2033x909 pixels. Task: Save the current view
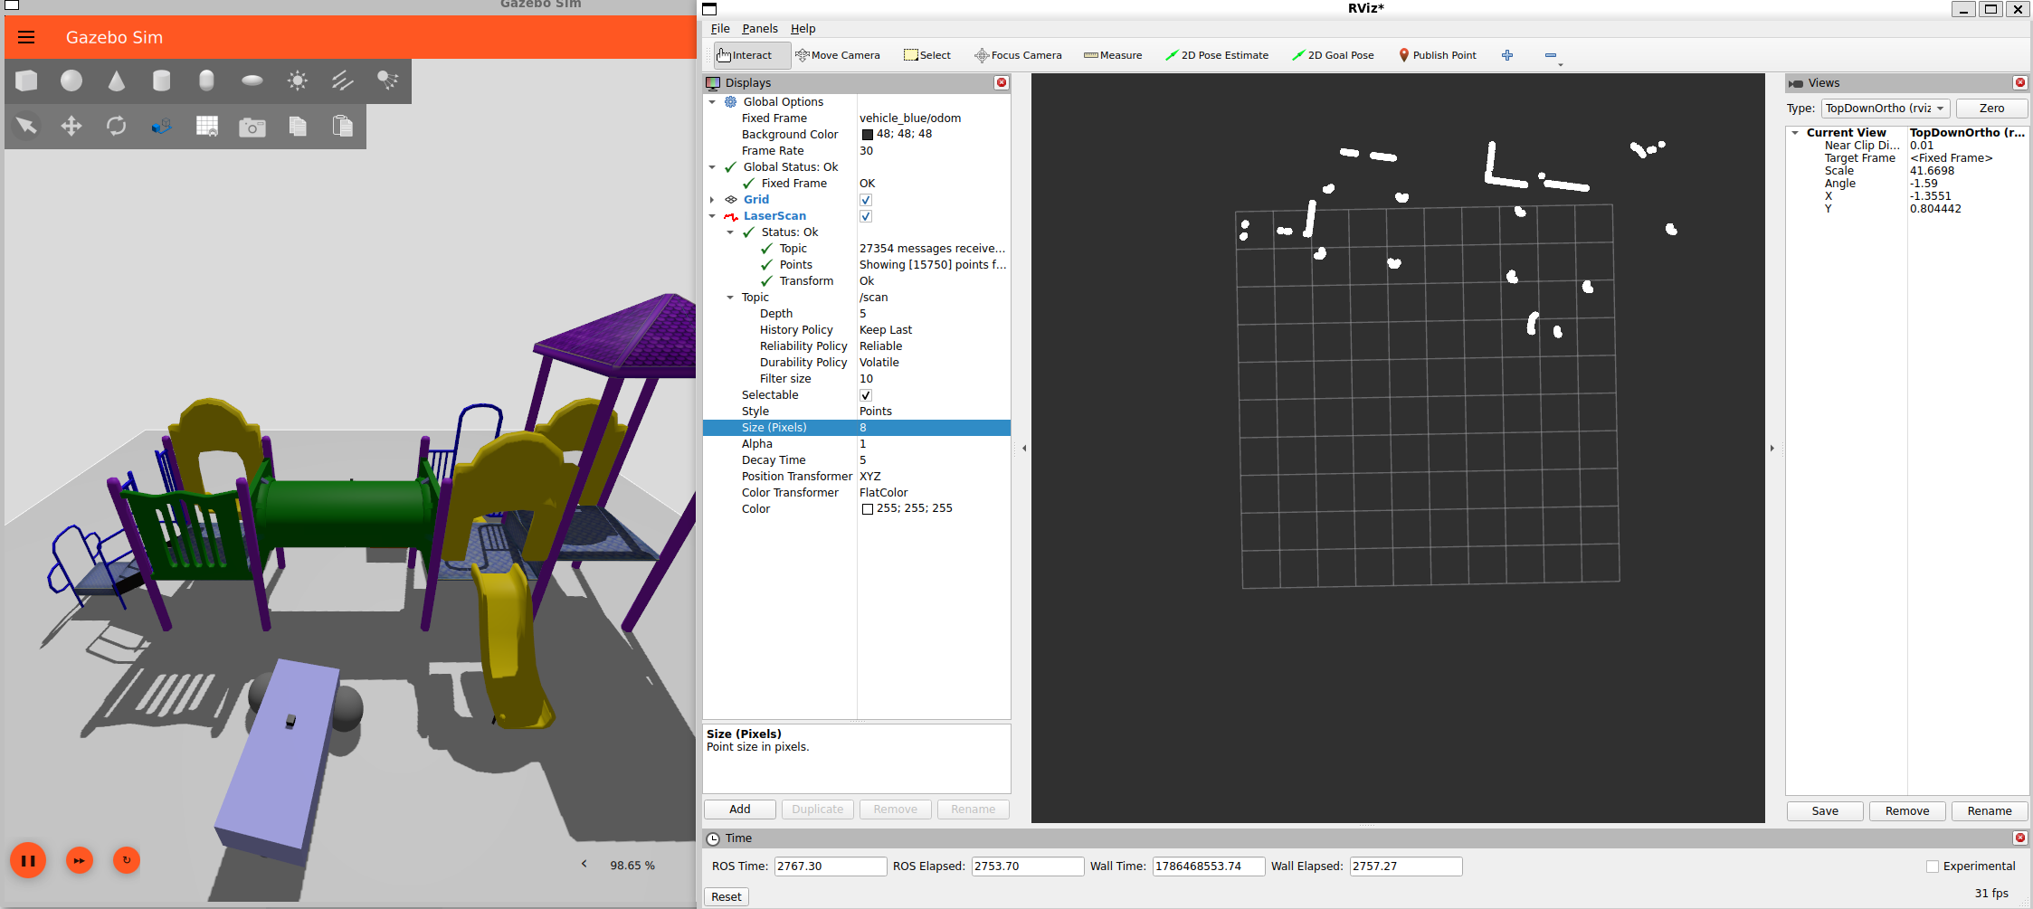tap(1825, 810)
